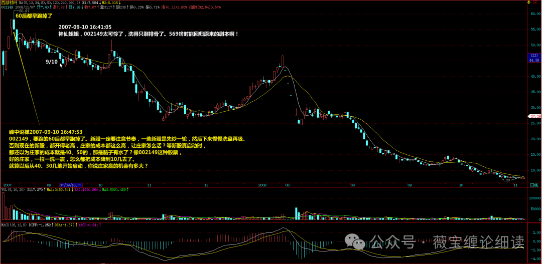Click the volume MA2:4530.960 value

[86, 190]
